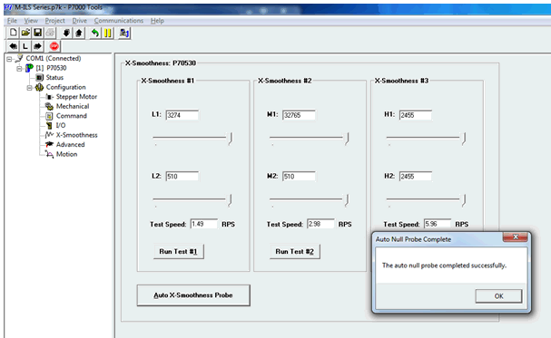
Task: Click the New file toolbar icon
Action: 13,33
